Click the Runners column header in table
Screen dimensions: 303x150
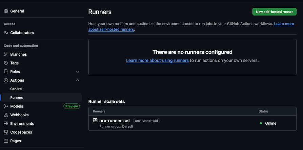99,111
